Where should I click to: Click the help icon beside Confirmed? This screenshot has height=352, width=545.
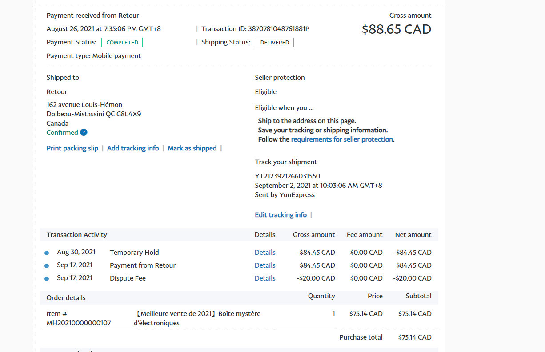pos(84,132)
